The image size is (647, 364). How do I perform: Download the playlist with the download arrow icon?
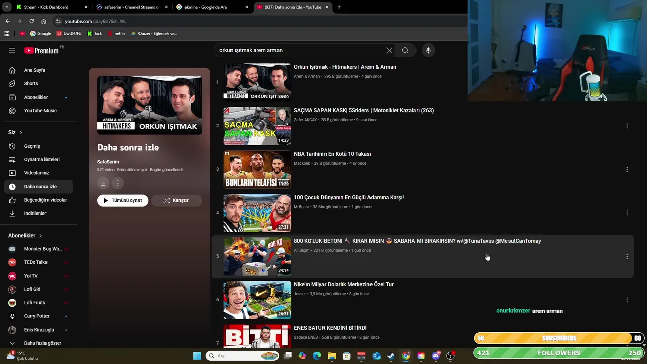point(103,183)
